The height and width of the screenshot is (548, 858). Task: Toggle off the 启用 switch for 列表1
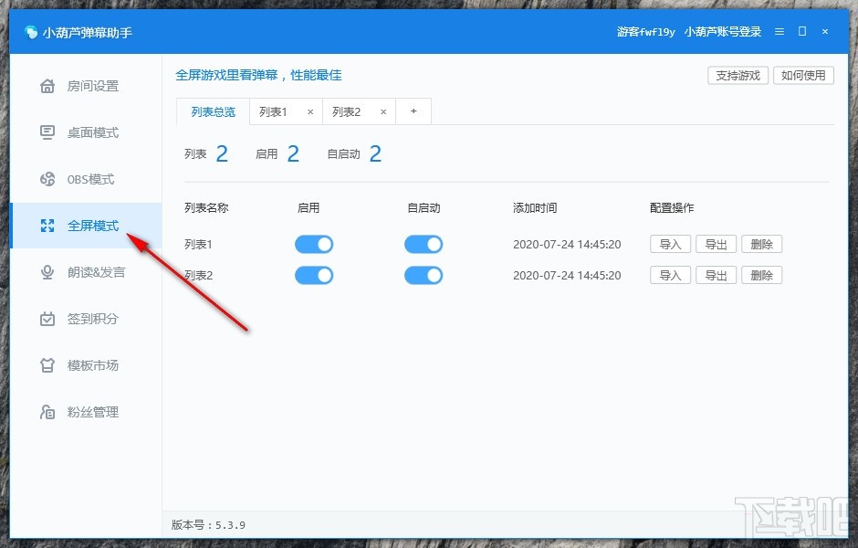tap(314, 244)
